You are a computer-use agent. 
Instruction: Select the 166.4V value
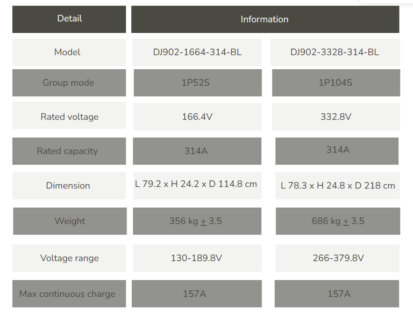click(x=197, y=117)
